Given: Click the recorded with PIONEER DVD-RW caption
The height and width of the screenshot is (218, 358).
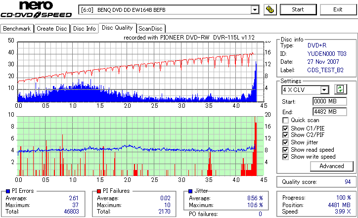Looking at the screenshot, I should click(x=189, y=38).
